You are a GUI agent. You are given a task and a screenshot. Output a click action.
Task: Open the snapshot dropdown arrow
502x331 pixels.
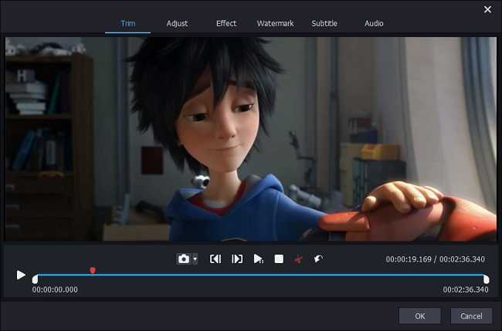[195, 259]
